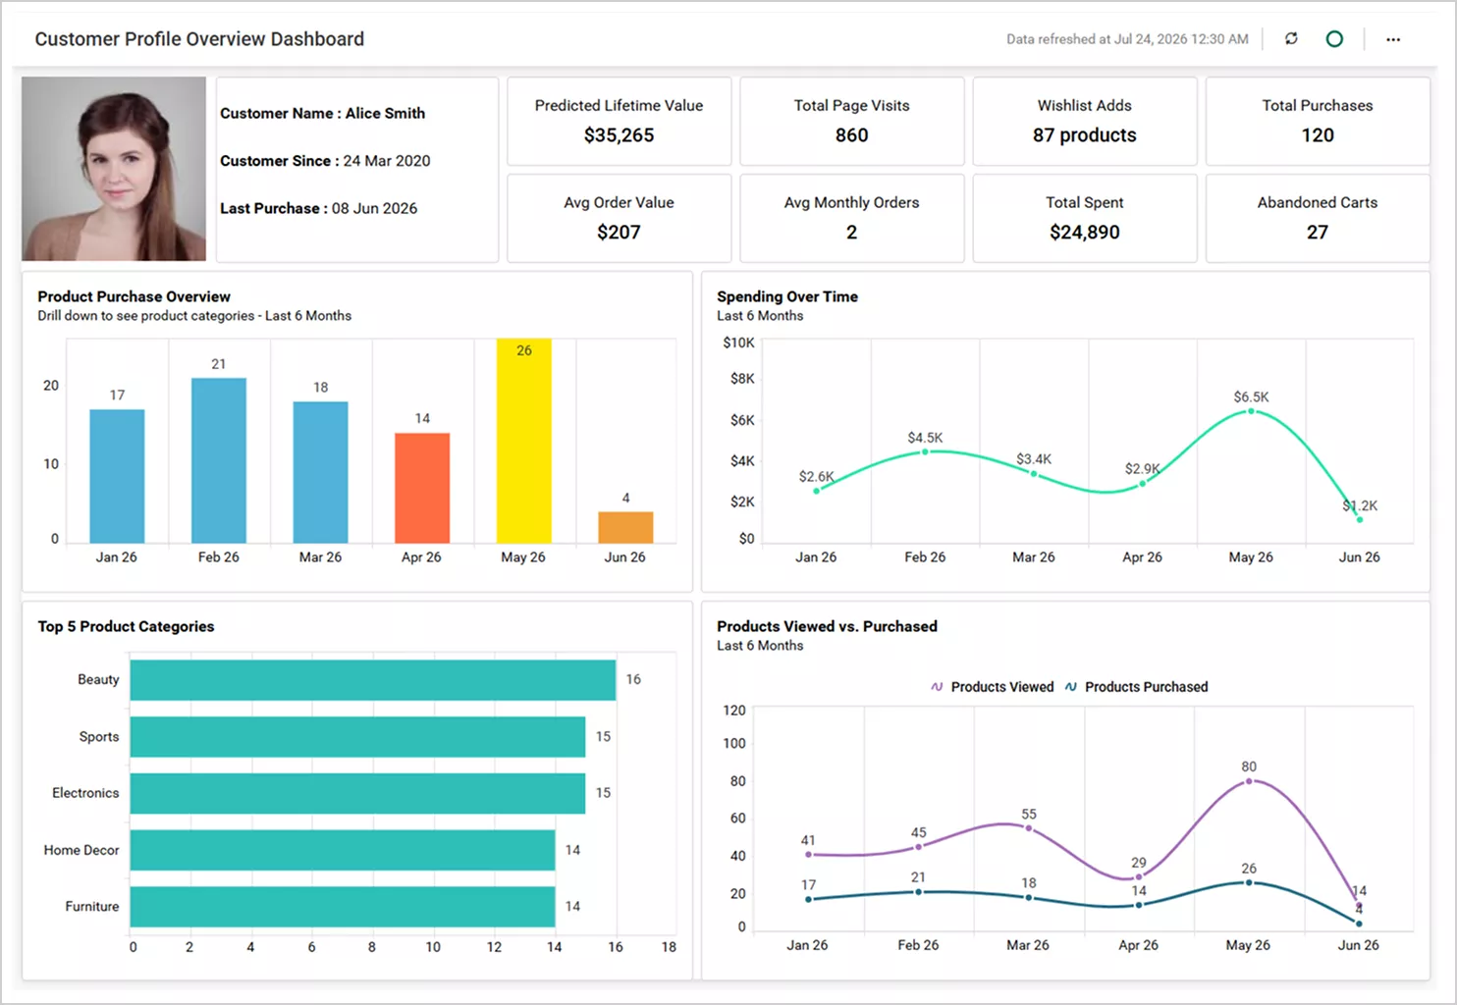
Task: Click the Products Viewed legend label
Action: [x=1002, y=687]
